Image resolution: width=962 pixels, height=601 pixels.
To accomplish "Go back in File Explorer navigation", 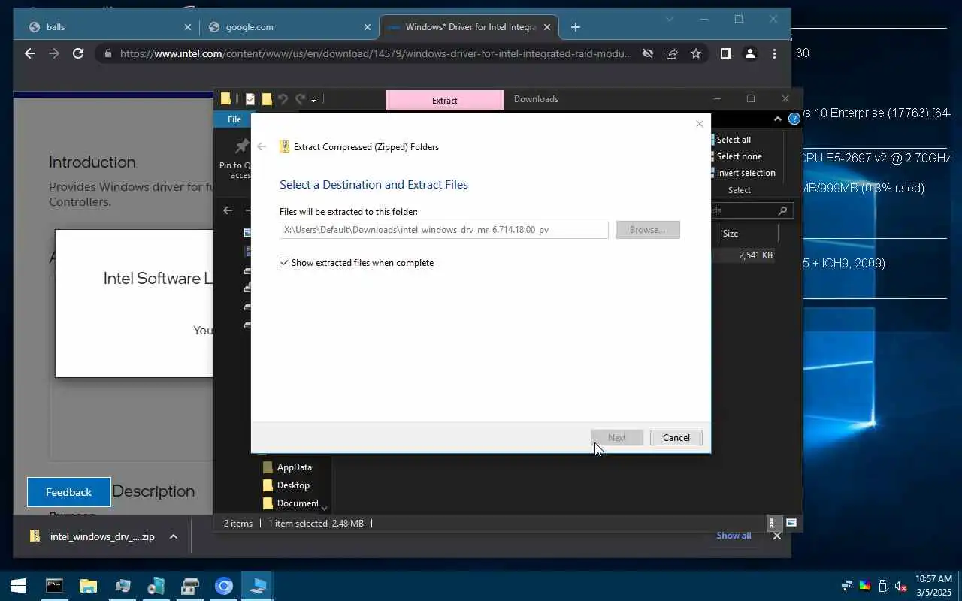I will click(228, 211).
